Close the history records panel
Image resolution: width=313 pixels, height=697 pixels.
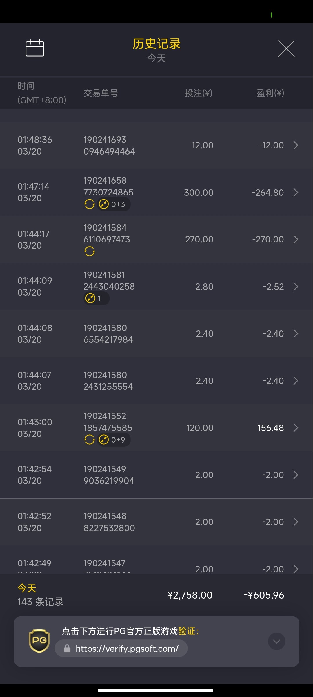pos(286,49)
